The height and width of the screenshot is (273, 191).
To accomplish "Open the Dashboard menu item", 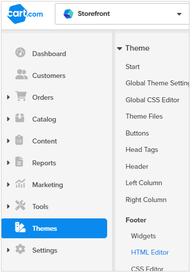I will tap(49, 54).
